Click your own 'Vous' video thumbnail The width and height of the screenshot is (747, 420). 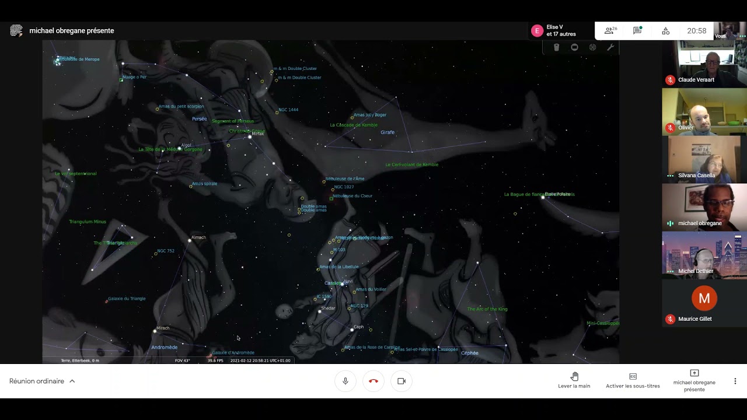pyautogui.click(x=729, y=31)
